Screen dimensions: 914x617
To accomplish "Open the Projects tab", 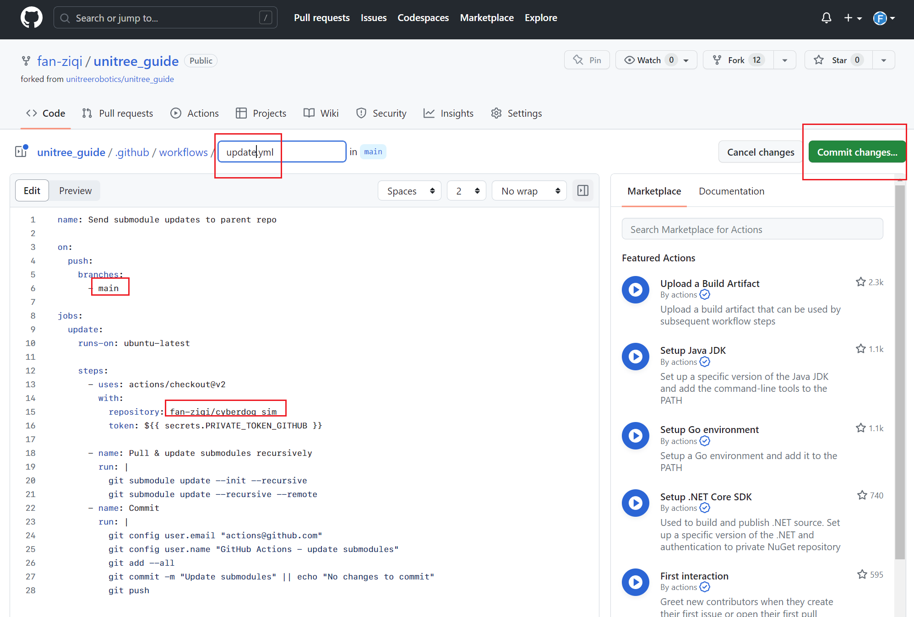I will click(261, 113).
